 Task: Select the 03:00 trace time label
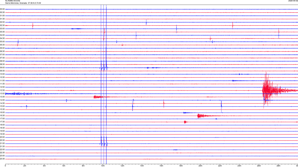[2, 28]
